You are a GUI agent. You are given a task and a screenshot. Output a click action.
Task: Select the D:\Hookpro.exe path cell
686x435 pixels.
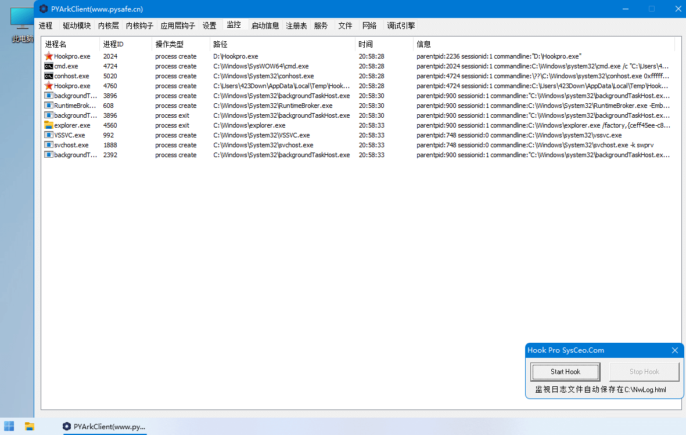click(235, 56)
